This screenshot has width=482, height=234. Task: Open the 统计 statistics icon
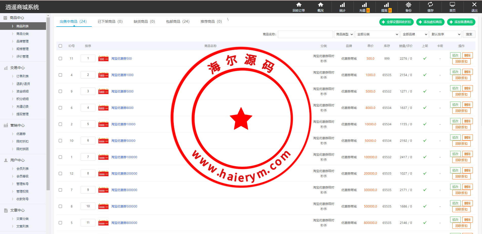pos(342,7)
